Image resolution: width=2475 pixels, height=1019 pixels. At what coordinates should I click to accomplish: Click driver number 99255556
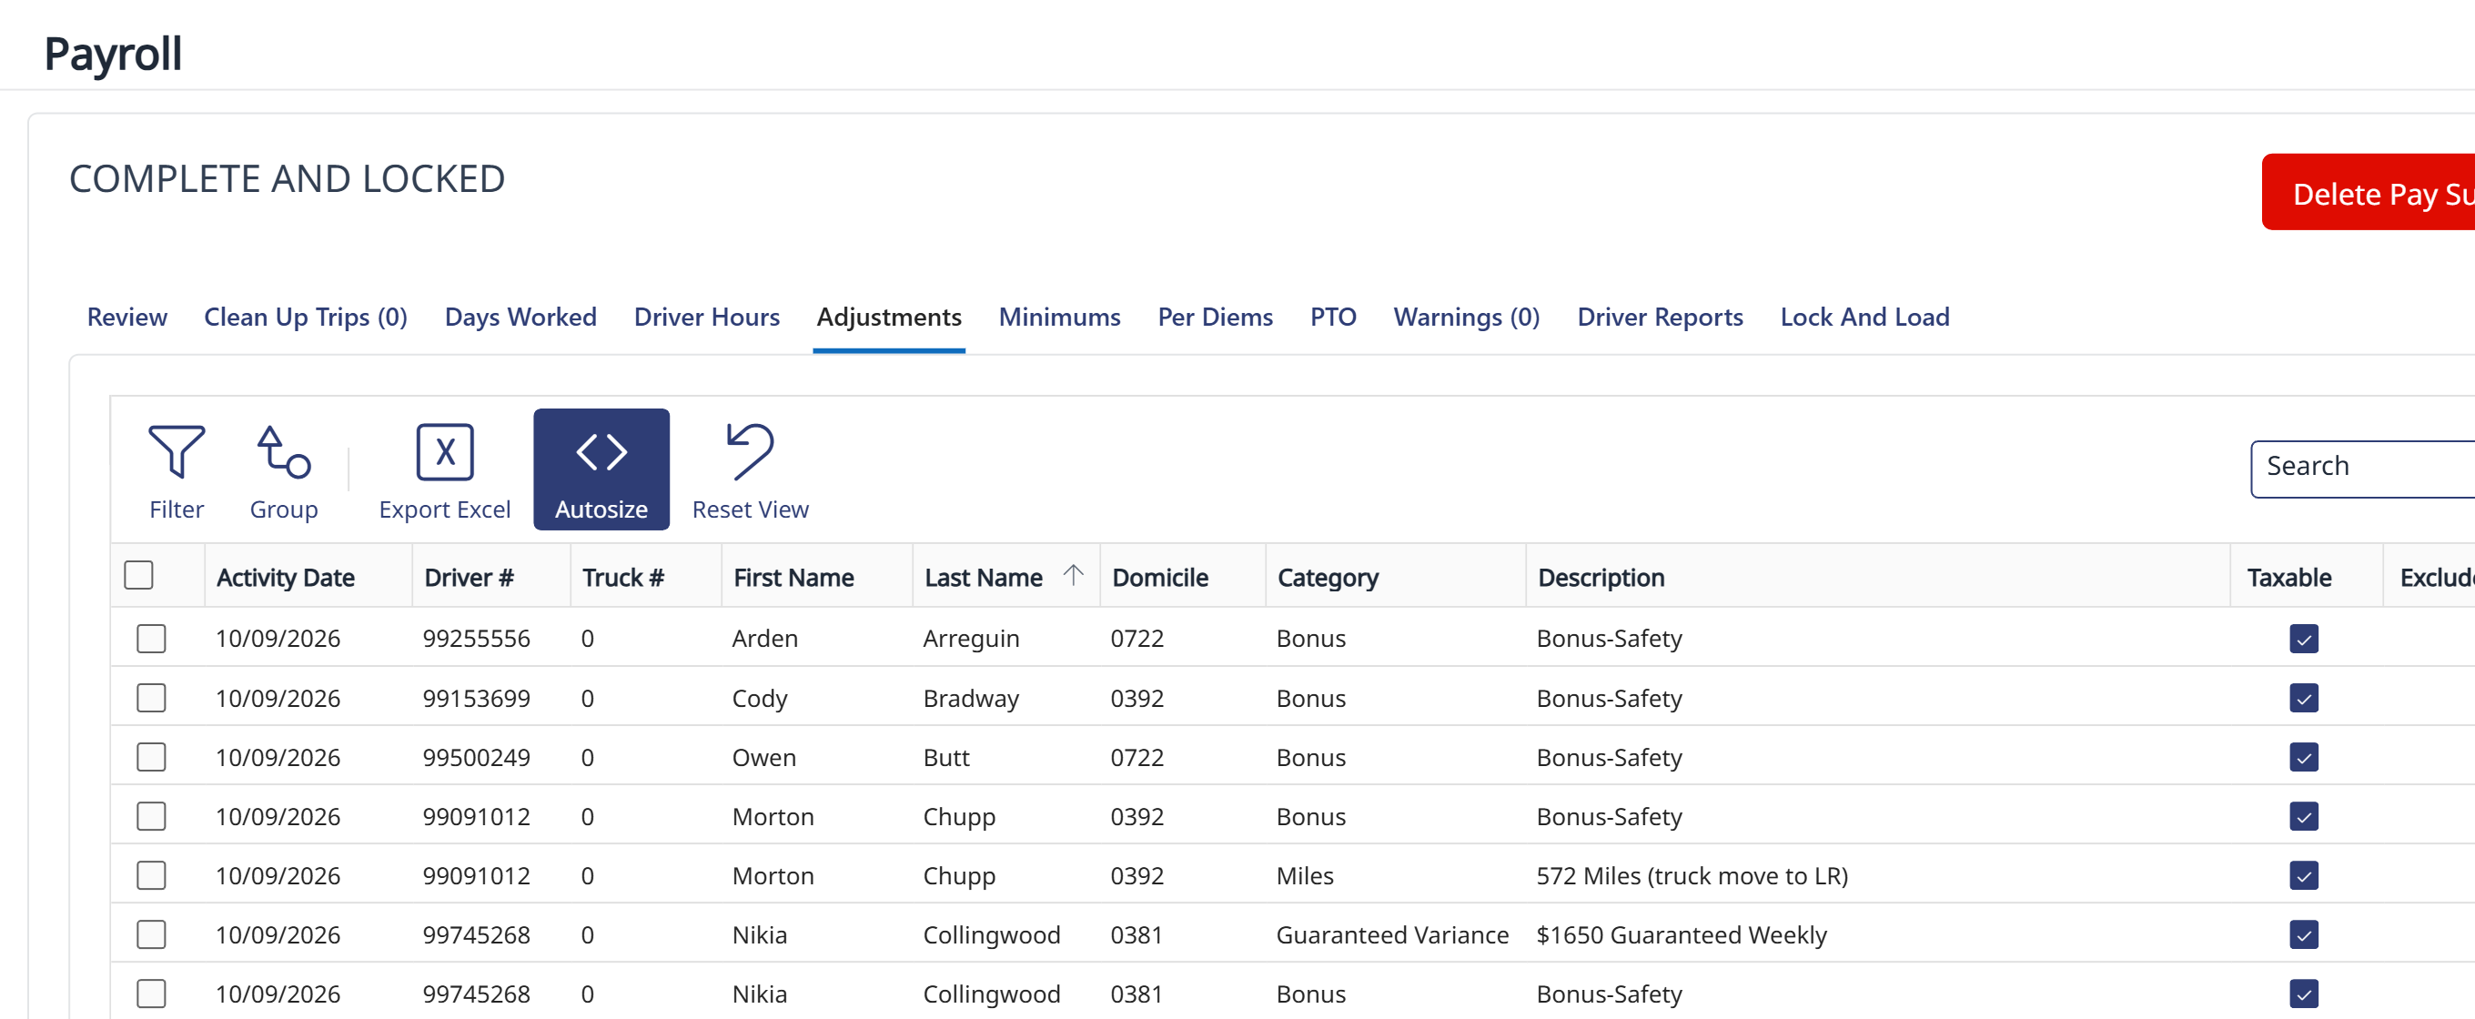point(477,639)
